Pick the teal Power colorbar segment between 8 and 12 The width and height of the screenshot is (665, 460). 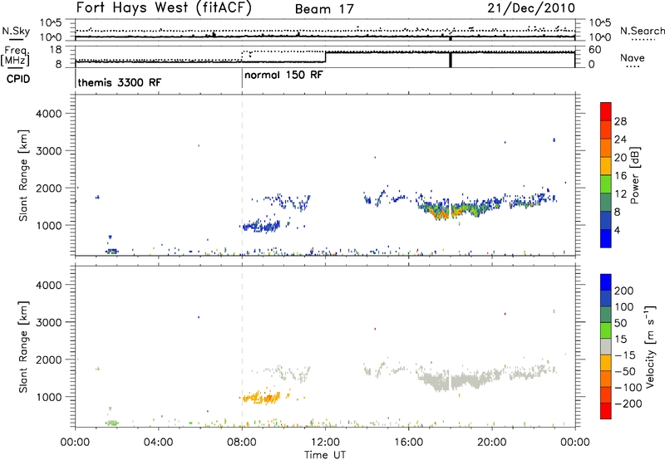[606, 202]
